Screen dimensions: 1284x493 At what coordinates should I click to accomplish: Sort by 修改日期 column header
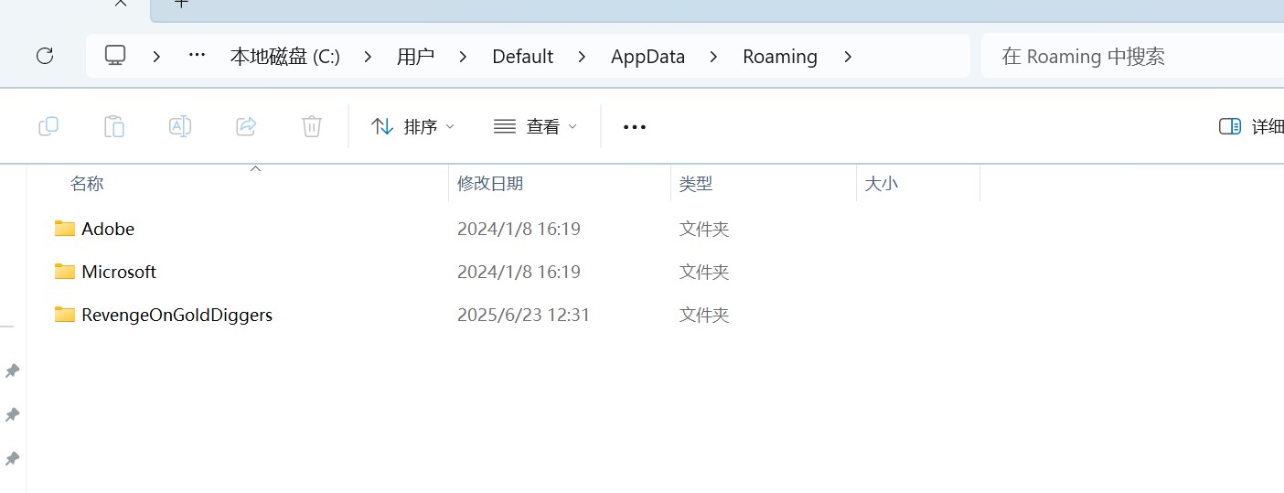click(x=490, y=183)
